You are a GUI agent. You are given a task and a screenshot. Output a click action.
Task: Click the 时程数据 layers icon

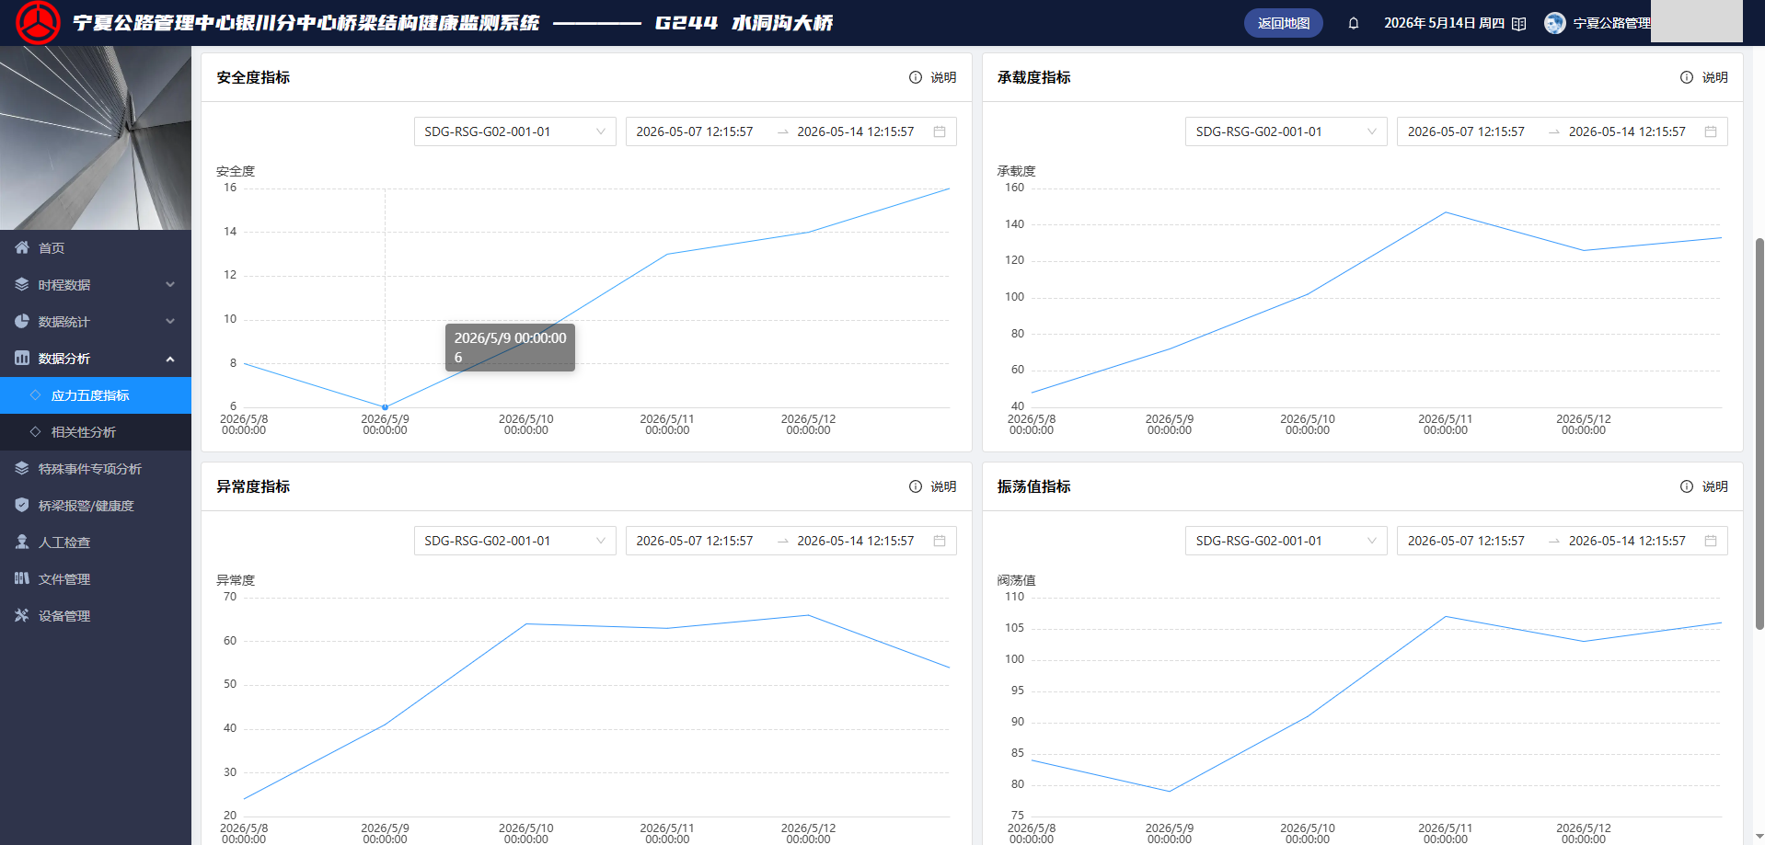coord(22,284)
